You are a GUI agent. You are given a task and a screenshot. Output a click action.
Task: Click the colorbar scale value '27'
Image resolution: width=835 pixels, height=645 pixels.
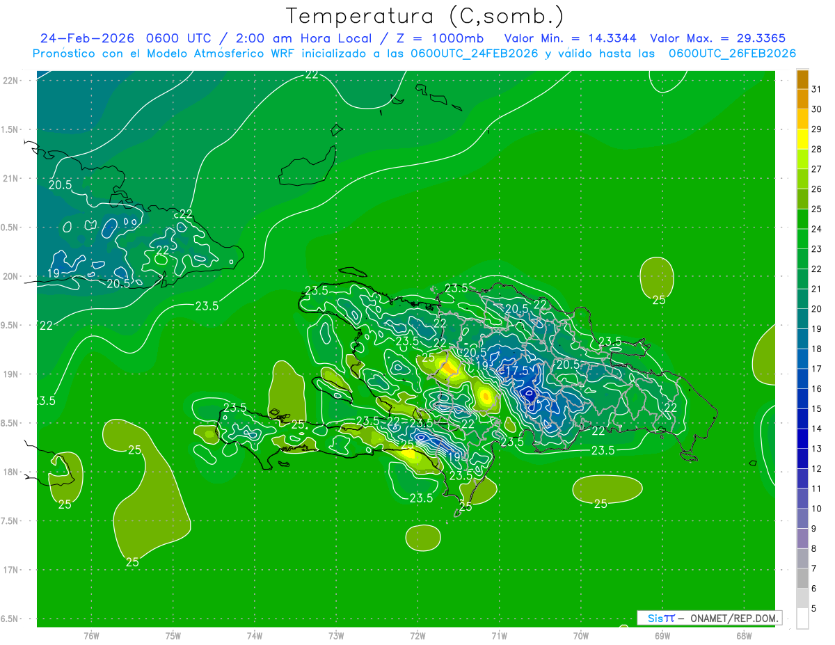[816, 169]
